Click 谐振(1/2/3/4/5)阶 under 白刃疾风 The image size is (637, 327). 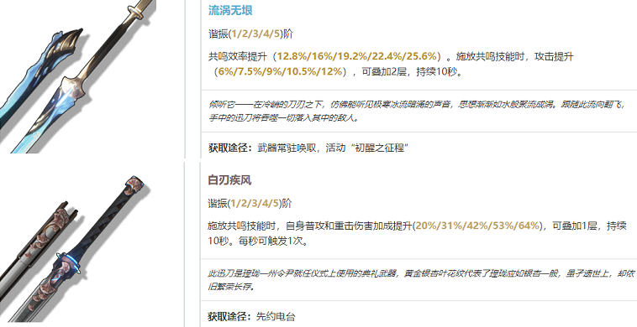point(250,204)
